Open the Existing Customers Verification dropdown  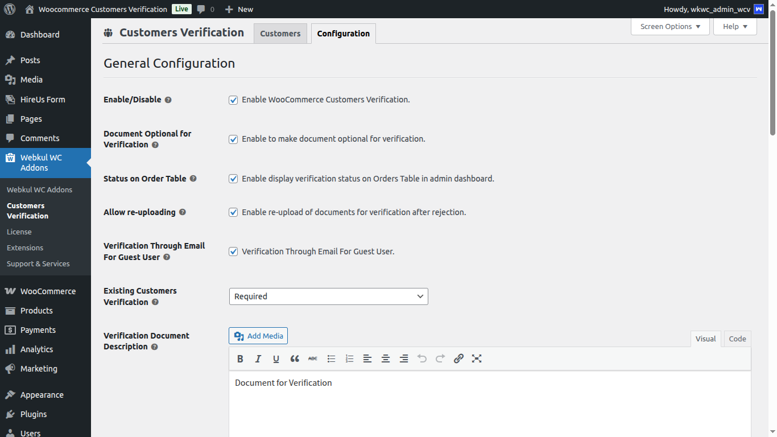click(328, 296)
